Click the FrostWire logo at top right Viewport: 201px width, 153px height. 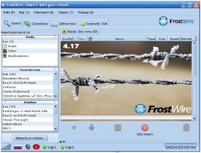(x=176, y=21)
